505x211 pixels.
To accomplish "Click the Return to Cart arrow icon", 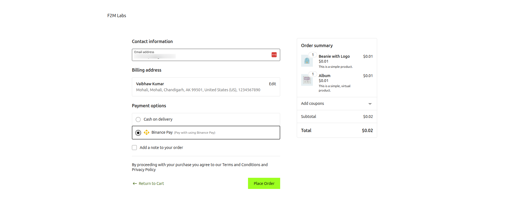I will click(135, 184).
